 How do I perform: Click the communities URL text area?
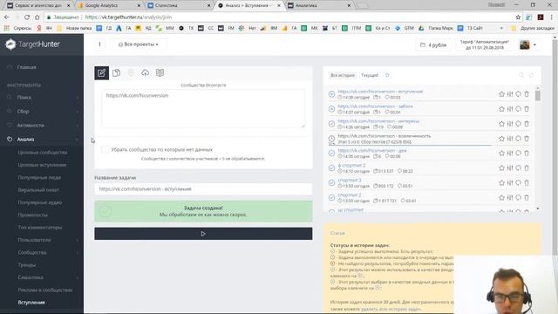coord(203,108)
